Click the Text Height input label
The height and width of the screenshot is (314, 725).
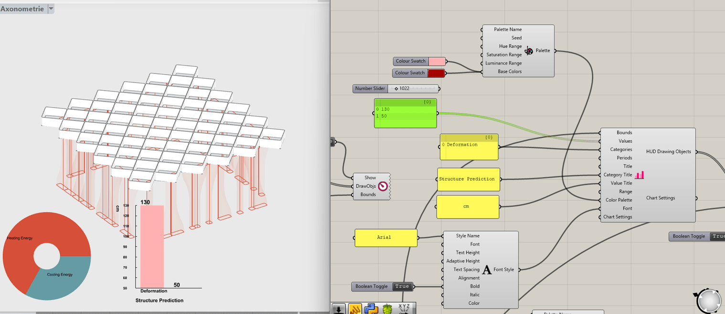tap(468, 253)
